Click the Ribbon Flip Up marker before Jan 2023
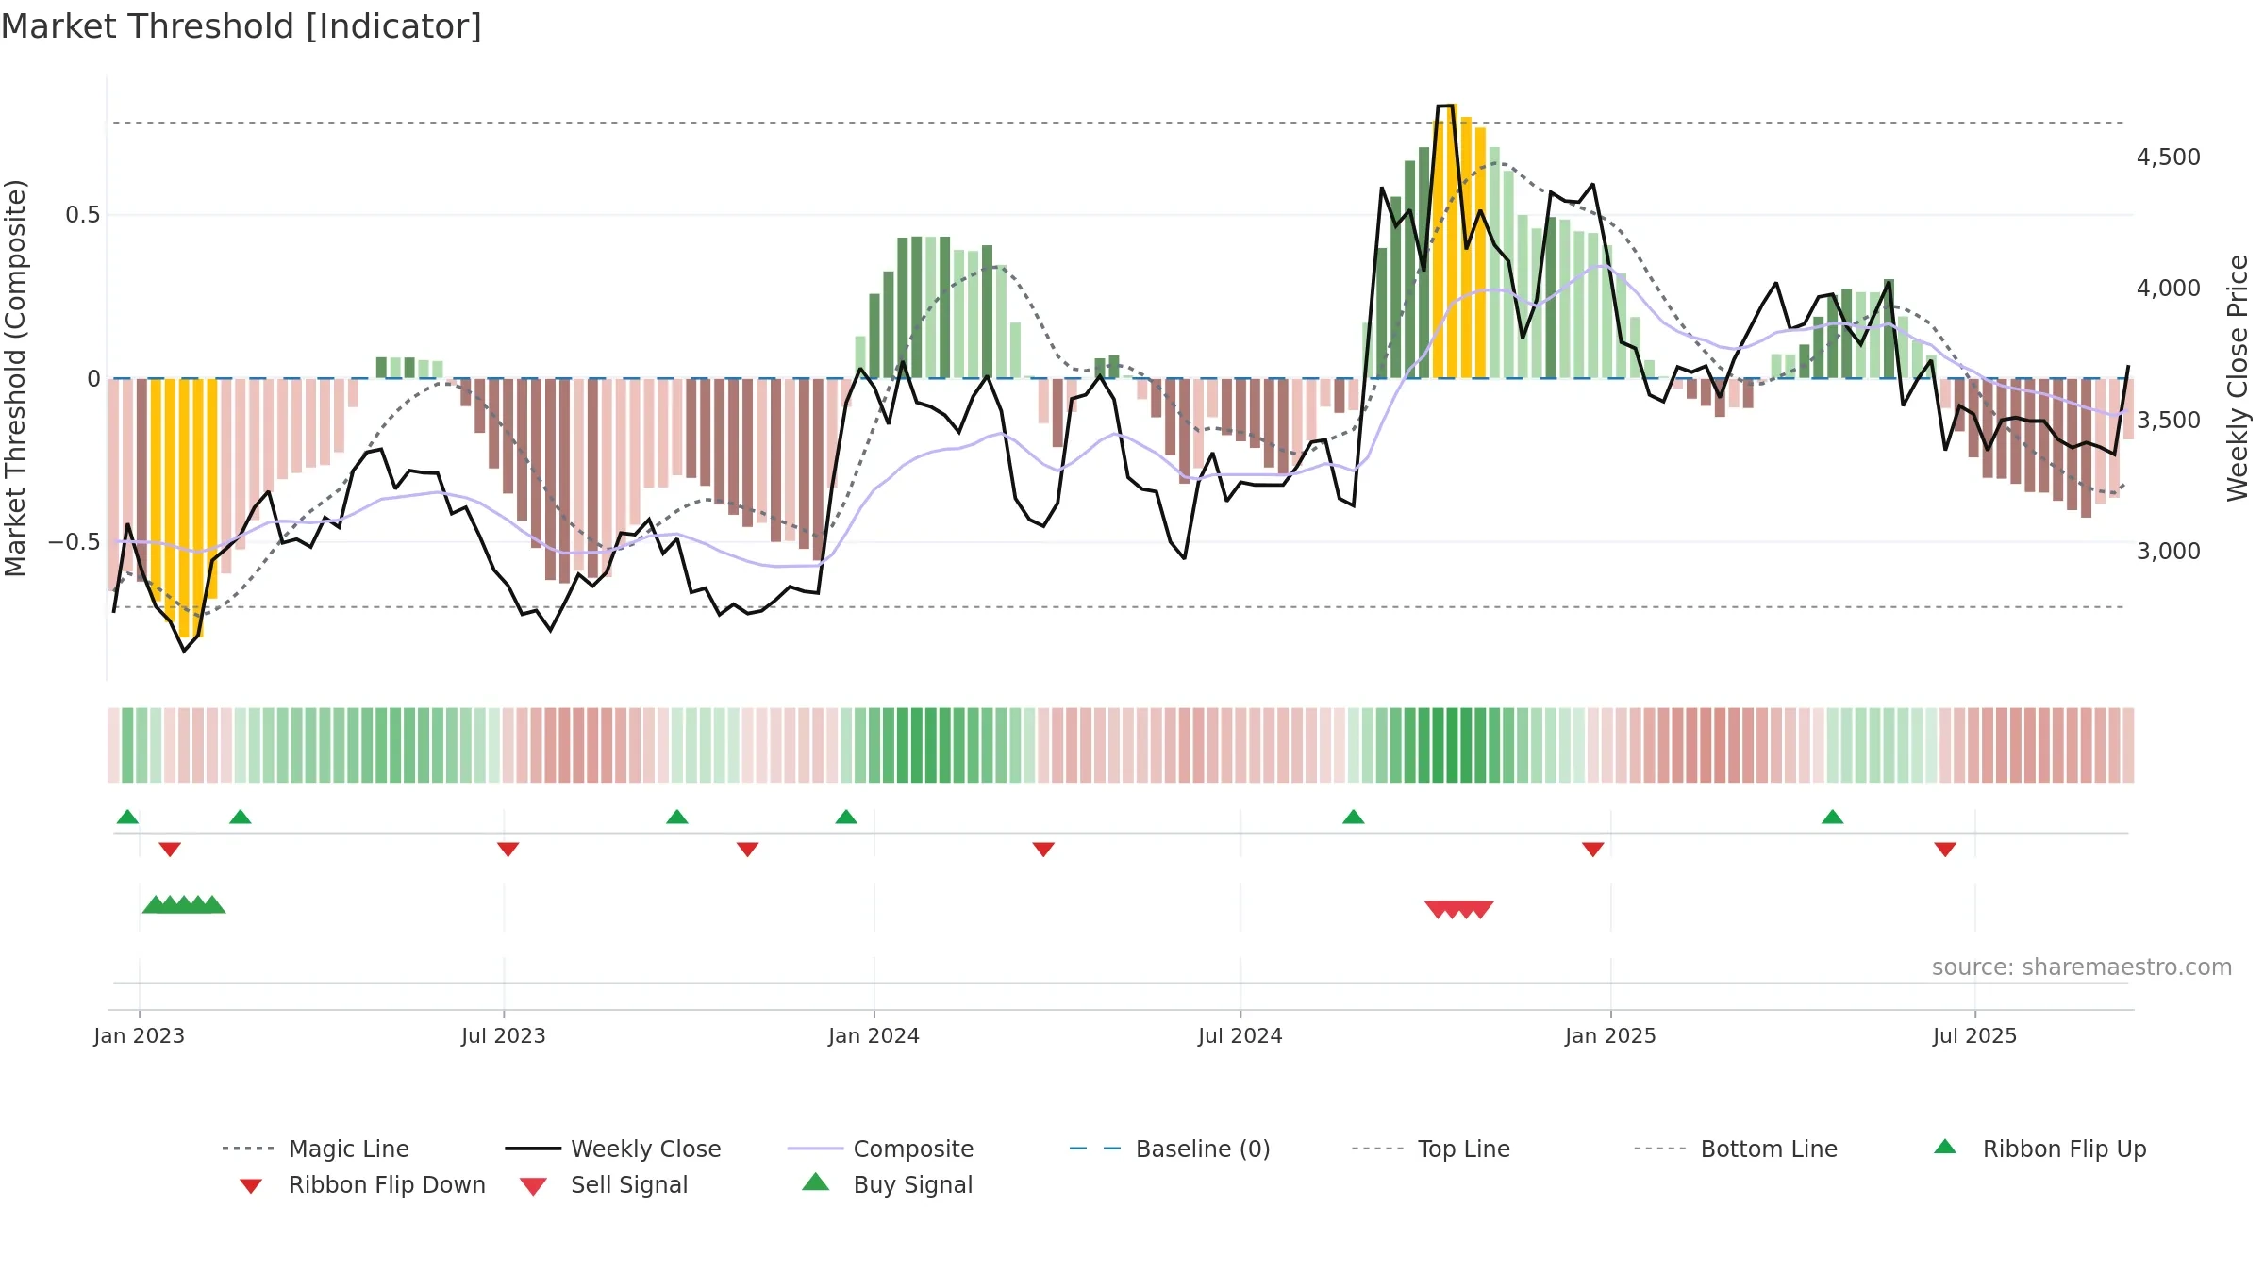The width and height of the screenshot is (2264, 1273). coord(127,817)
